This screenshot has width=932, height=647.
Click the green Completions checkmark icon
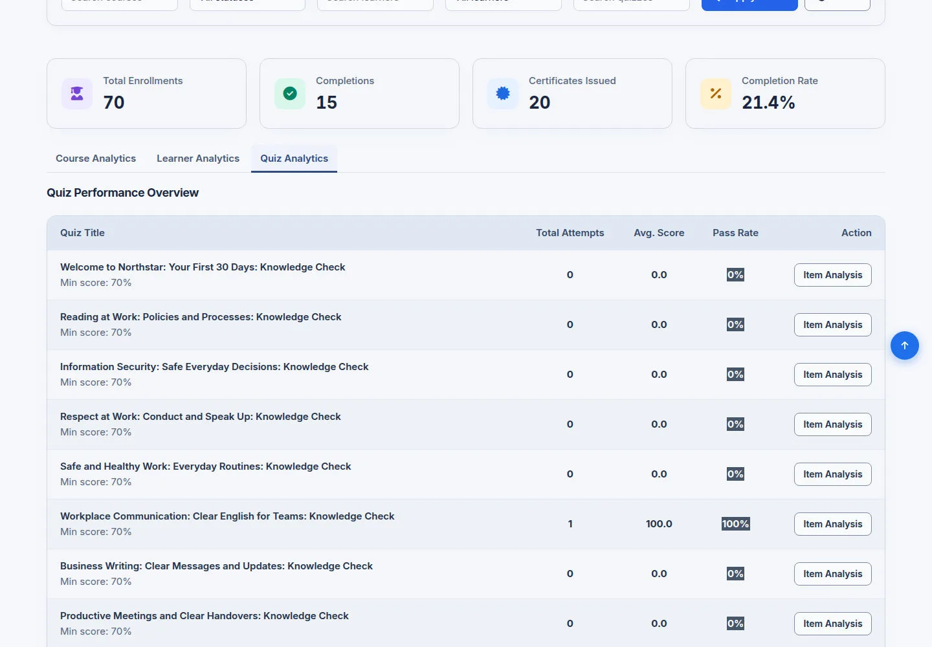pos(290,94)
